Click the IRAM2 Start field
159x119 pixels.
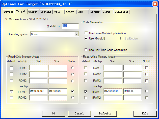(x=113, y=98)
